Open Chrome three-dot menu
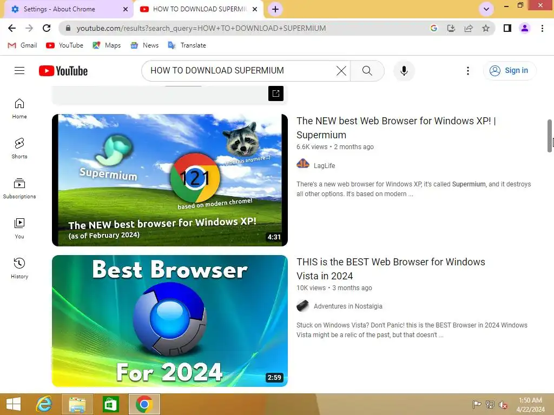Screen dimensions: 554x415 (x=542, y=28)
